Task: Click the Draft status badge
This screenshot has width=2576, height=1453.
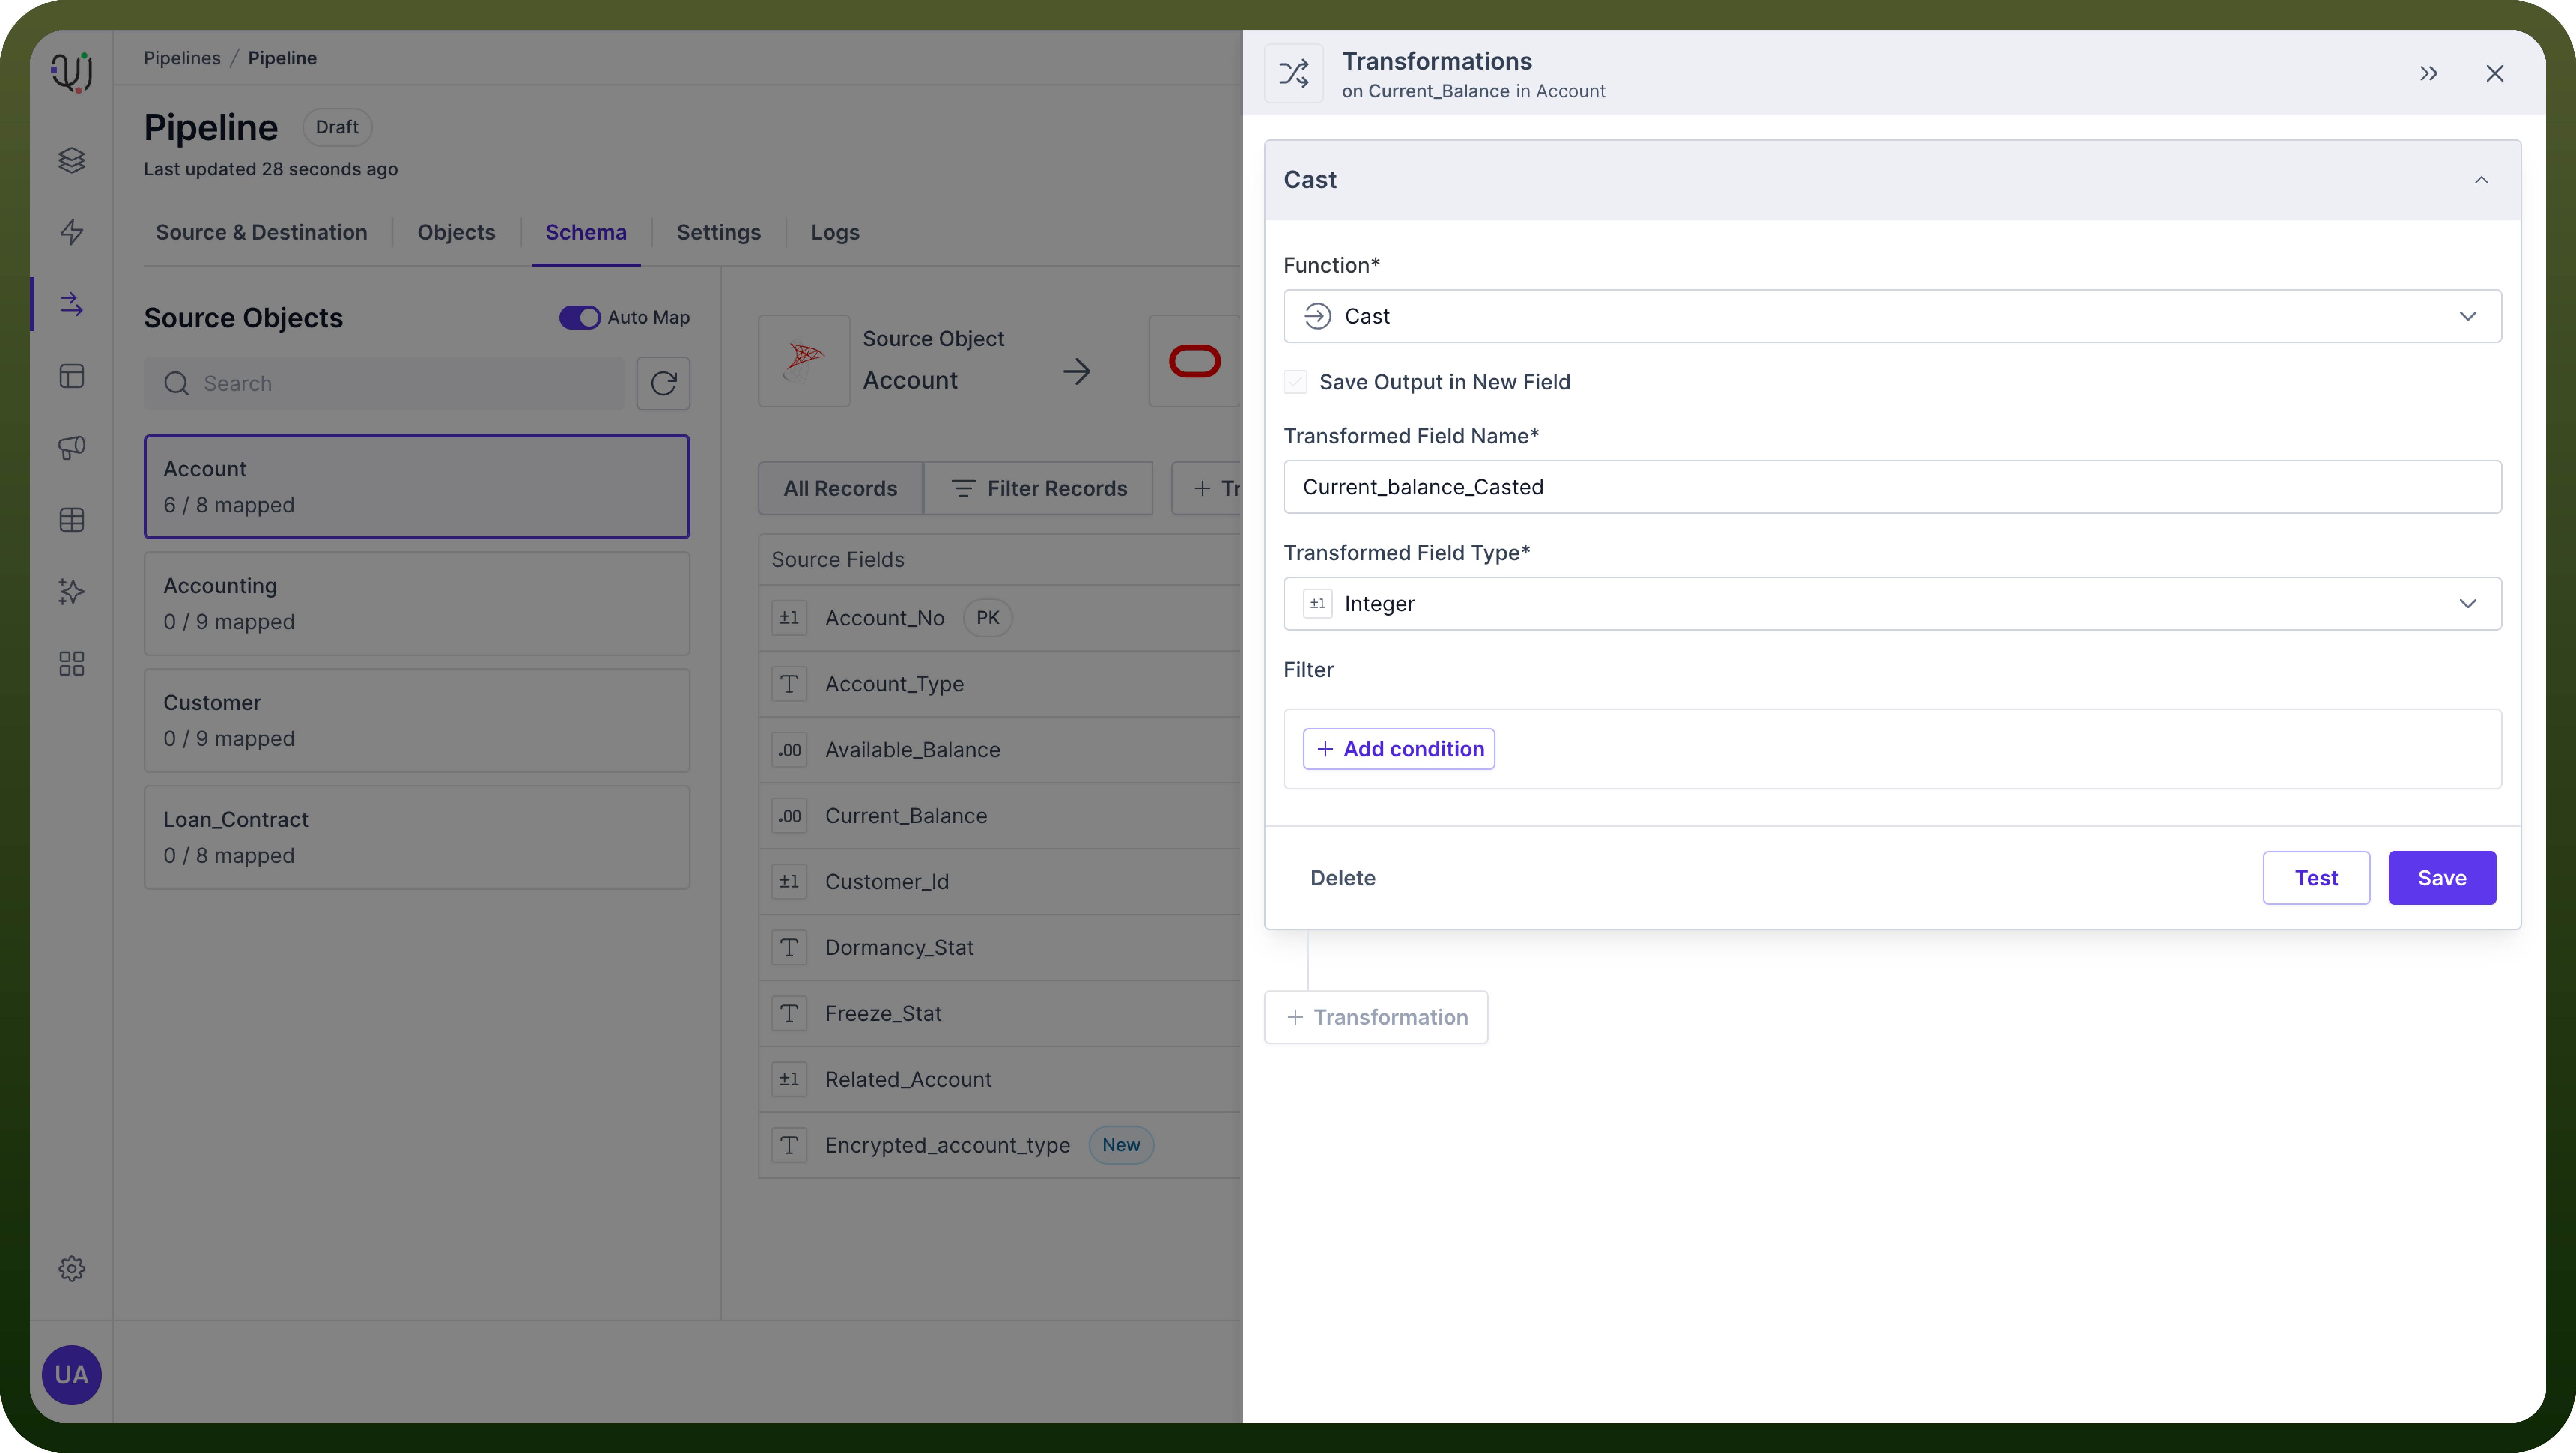Action: click(x=337, y=127)
